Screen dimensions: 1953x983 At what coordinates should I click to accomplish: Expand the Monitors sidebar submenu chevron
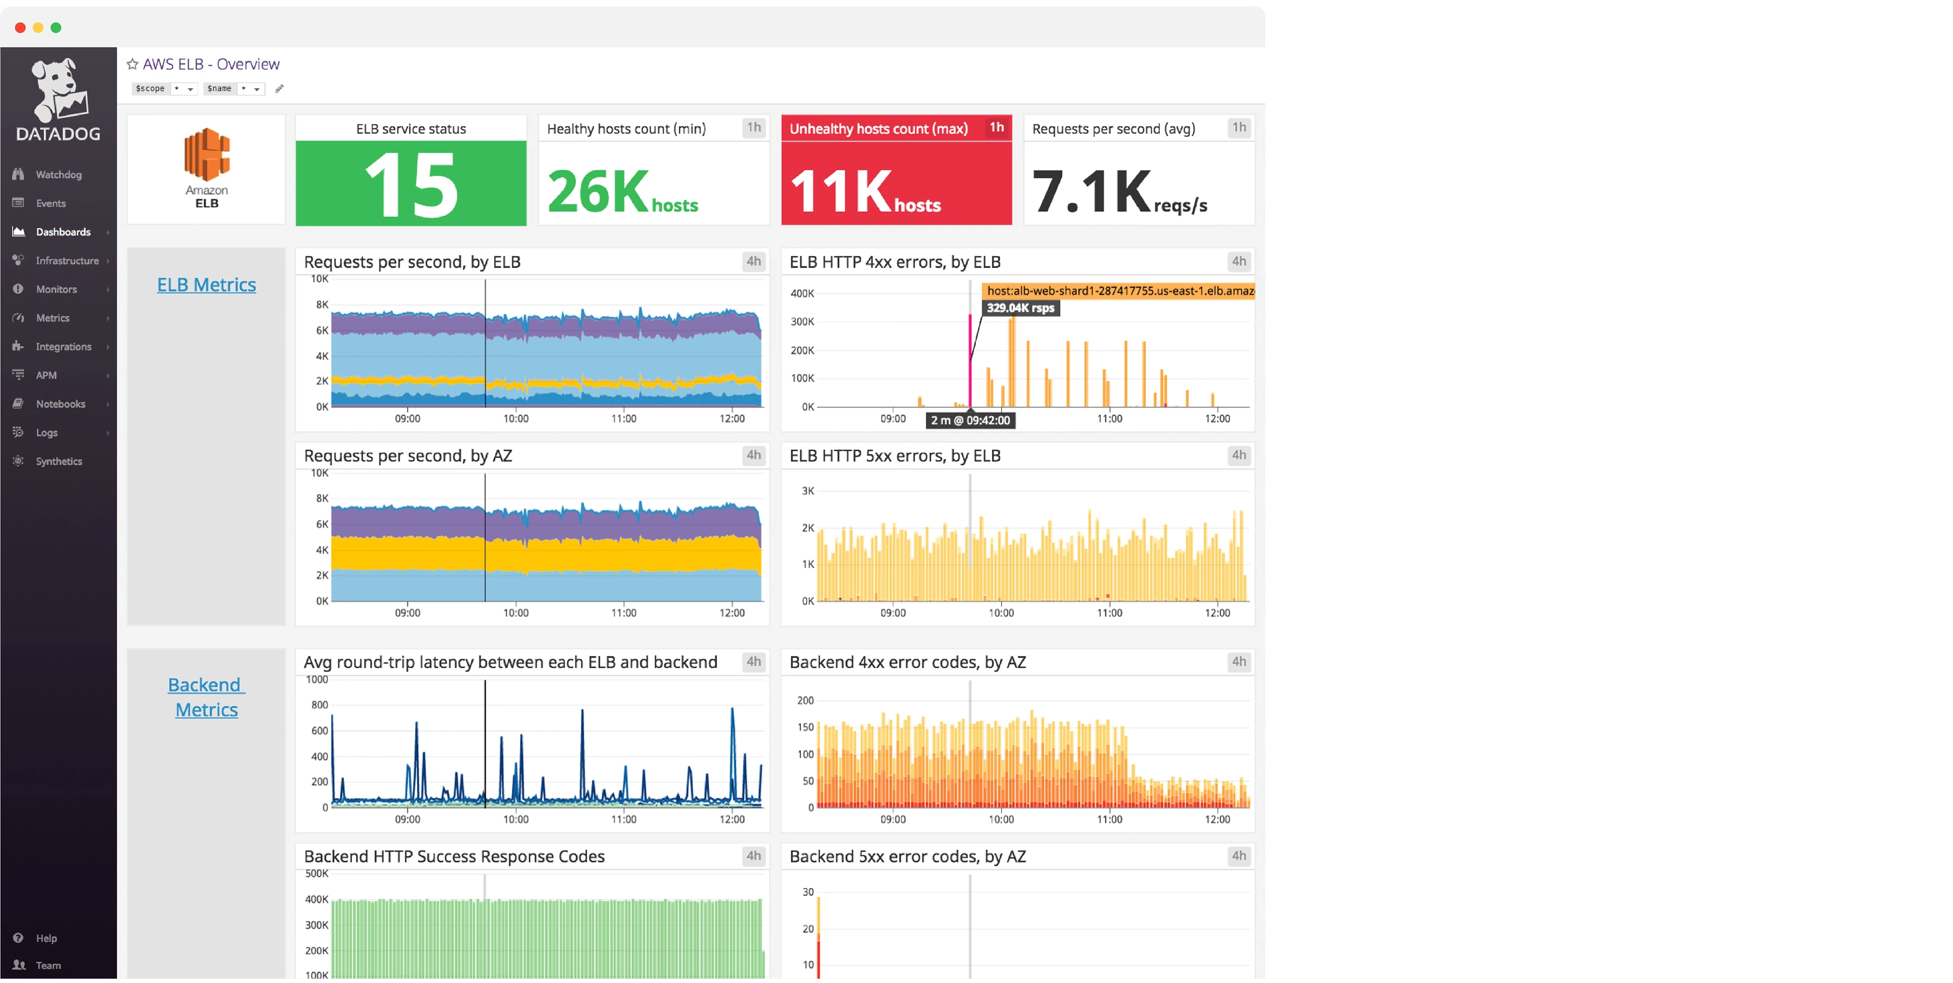tap(108, 289)
